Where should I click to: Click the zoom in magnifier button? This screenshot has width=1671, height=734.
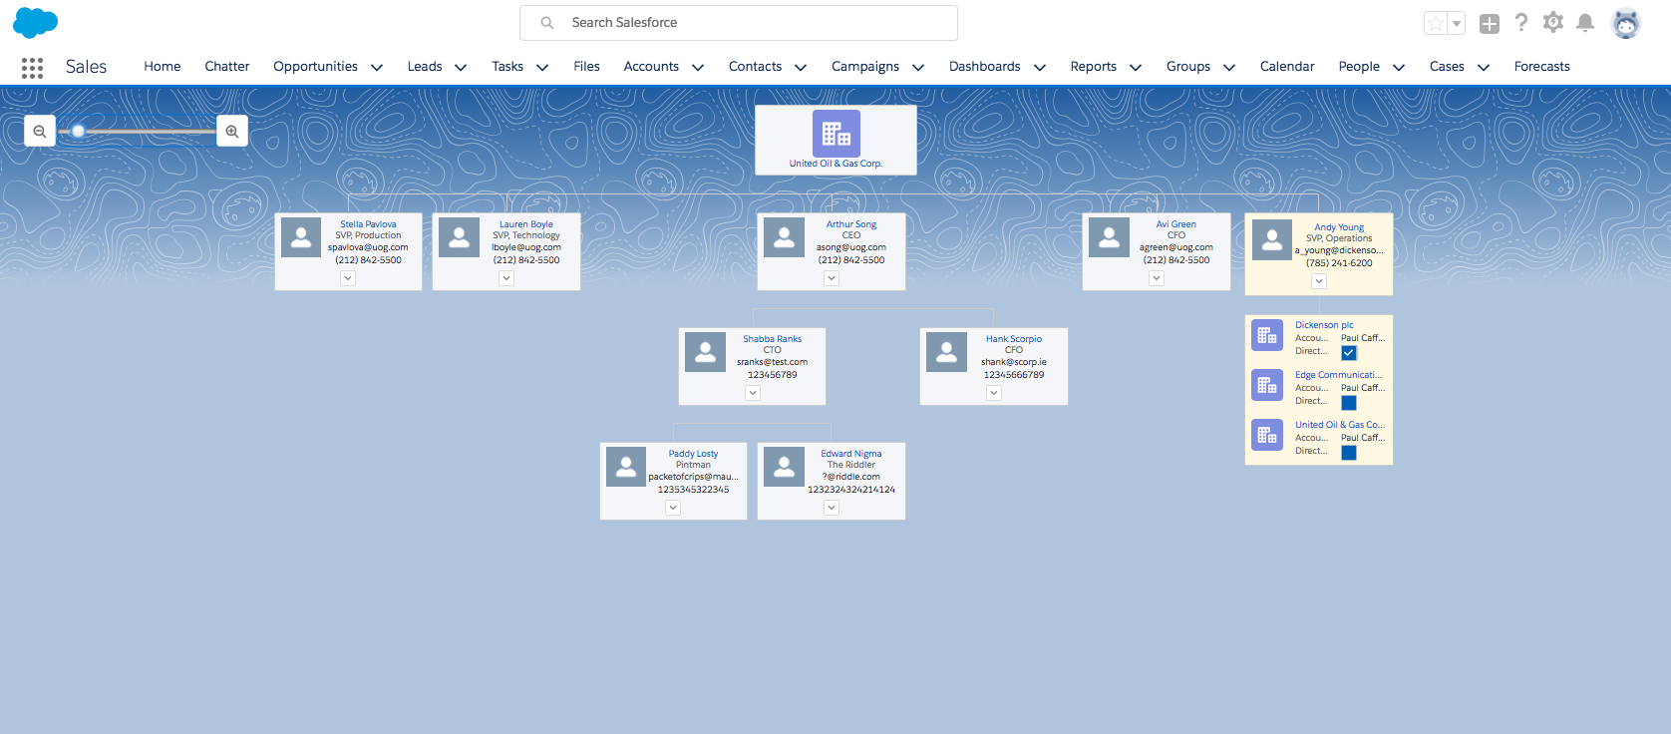[x=232, y=131]
